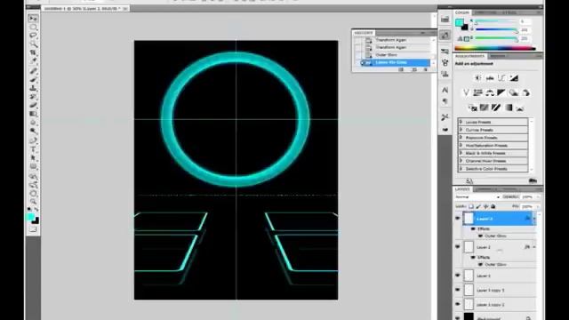Hide Layer 2 visibility eye
This screenshot has height=320, width=569.
click(458, 247)
